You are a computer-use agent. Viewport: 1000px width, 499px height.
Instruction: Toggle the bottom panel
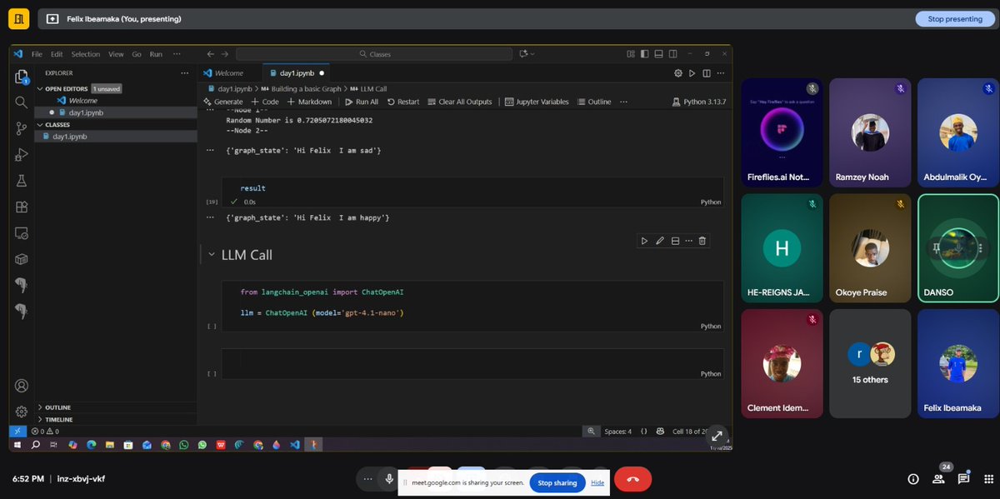tap(658, 54)
